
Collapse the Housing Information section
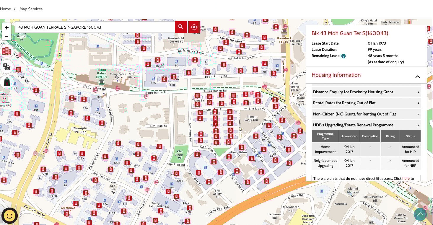417,77
